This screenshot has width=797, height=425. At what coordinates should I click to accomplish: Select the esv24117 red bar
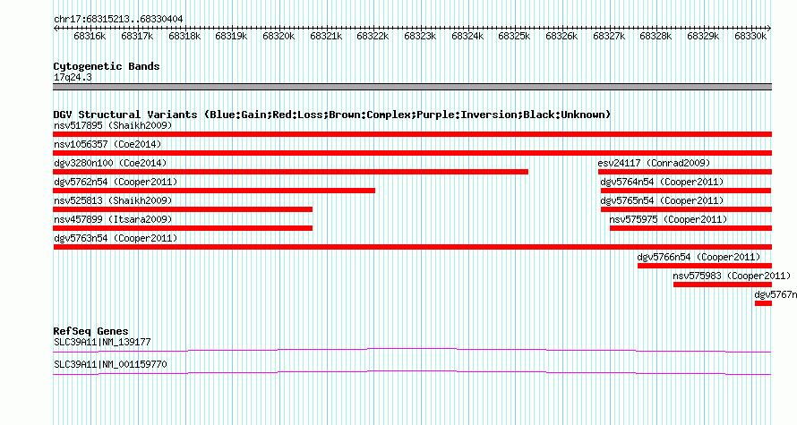(685, 172)
